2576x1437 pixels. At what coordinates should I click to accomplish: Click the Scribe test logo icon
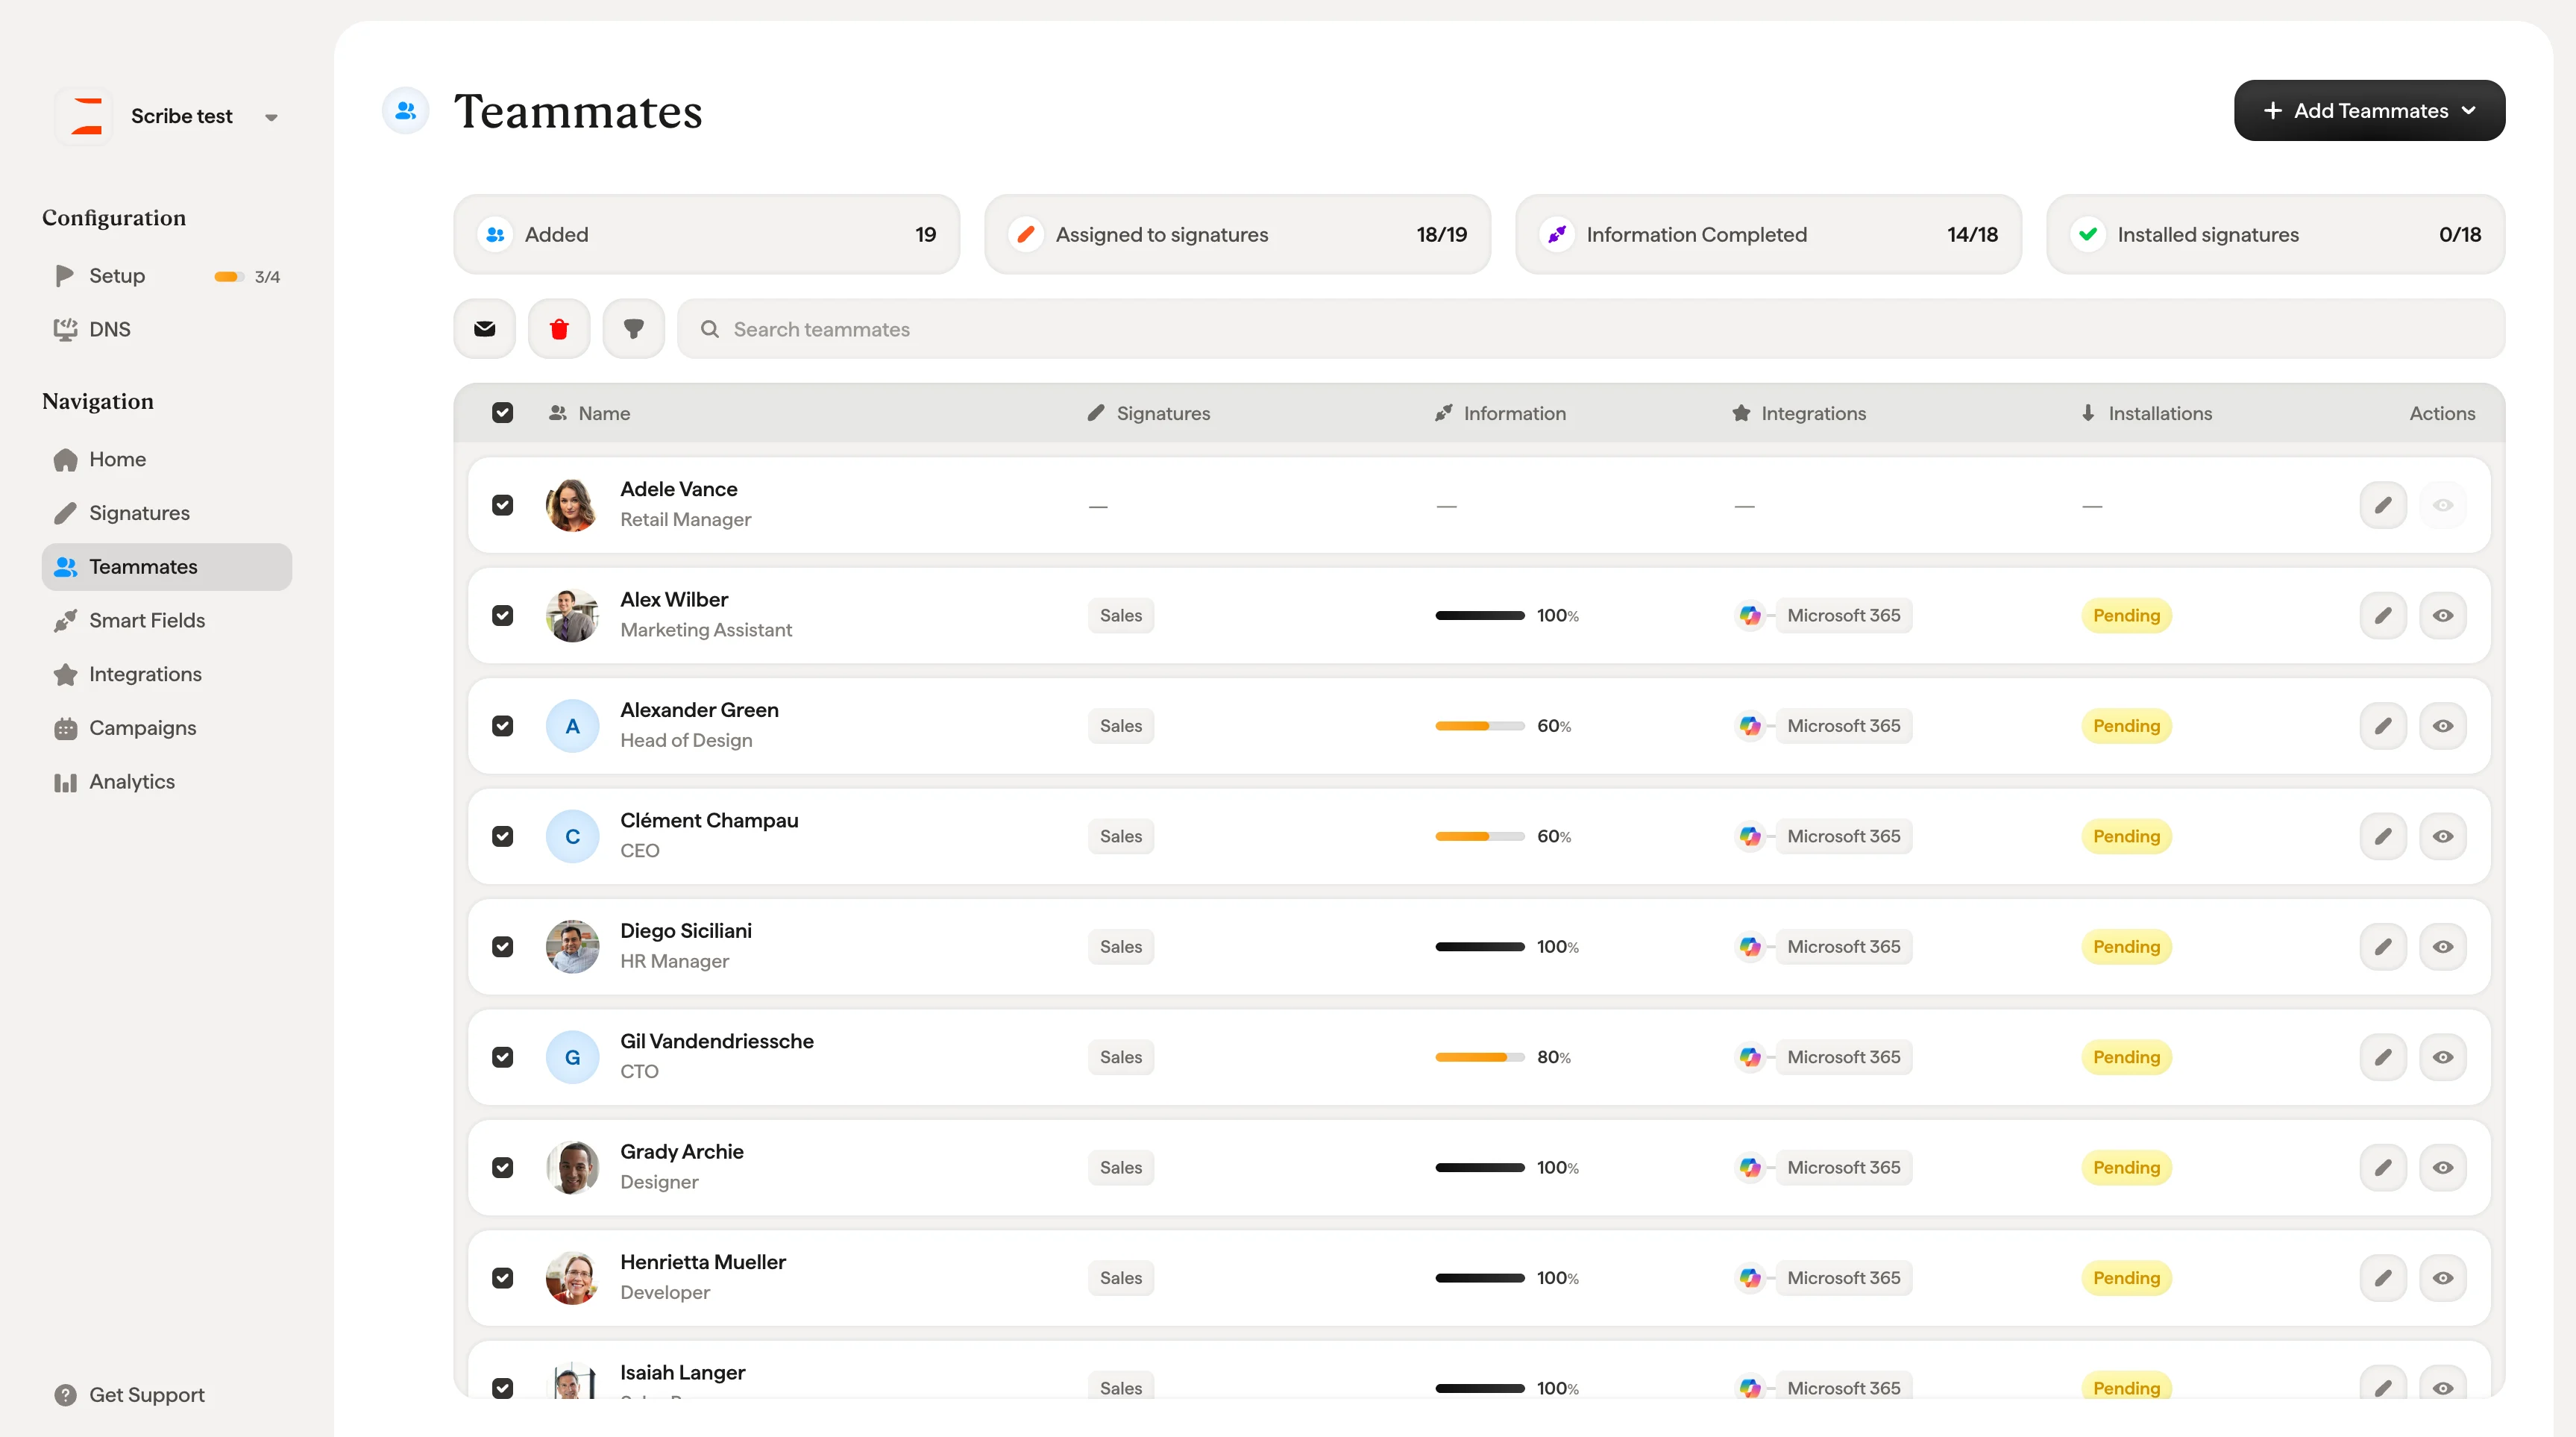(86, 116)
